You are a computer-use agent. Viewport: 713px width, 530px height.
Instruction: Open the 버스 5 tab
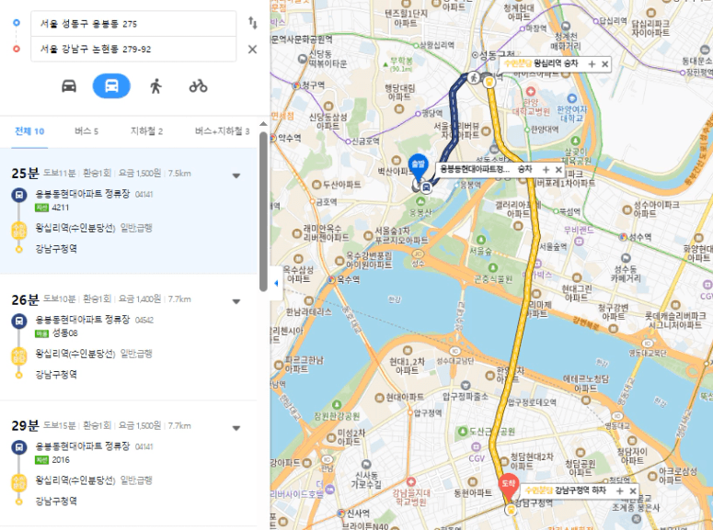(x=86, y=131)
